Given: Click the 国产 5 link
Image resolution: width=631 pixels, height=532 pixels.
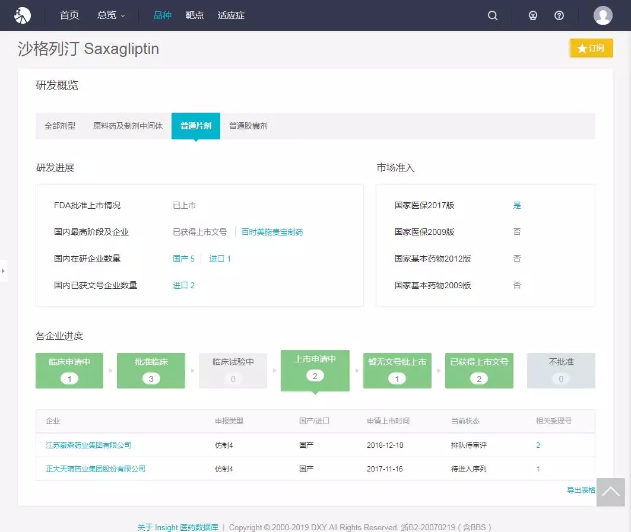Looking at the screenshot, I should coord(183,259).
